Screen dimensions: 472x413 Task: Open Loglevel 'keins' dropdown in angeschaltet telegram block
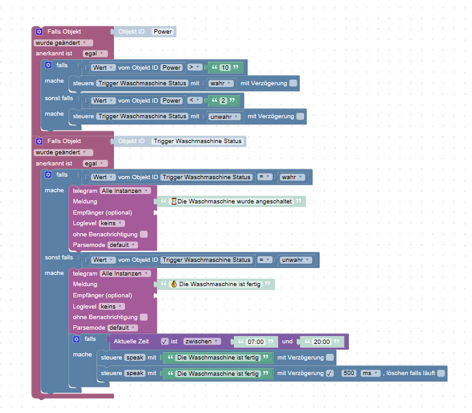(x=112, y=223)
